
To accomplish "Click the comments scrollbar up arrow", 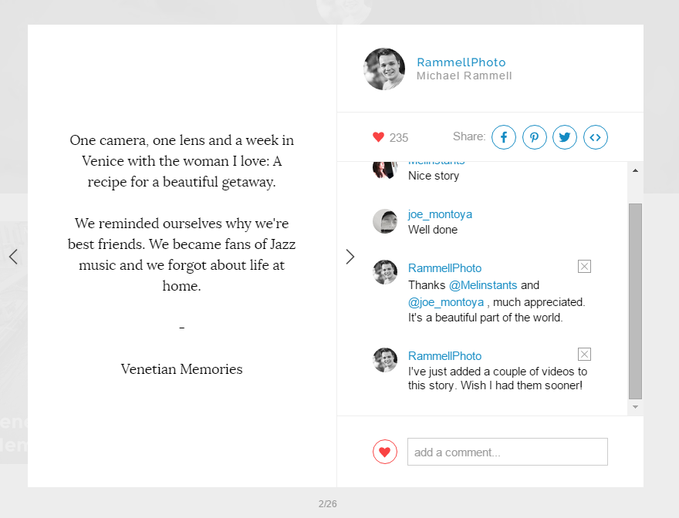I will pos(635,170).
